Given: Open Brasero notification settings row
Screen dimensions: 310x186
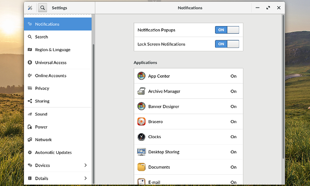Looking at the screenshot, I should click(x=188, y=121).
